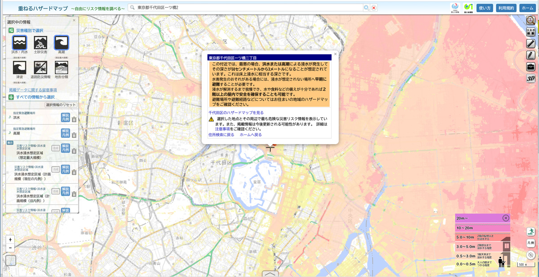Screen dimensions: 539x277
Task: Toggle the 高潮 storm surge layer
Action: coord(61,43)
